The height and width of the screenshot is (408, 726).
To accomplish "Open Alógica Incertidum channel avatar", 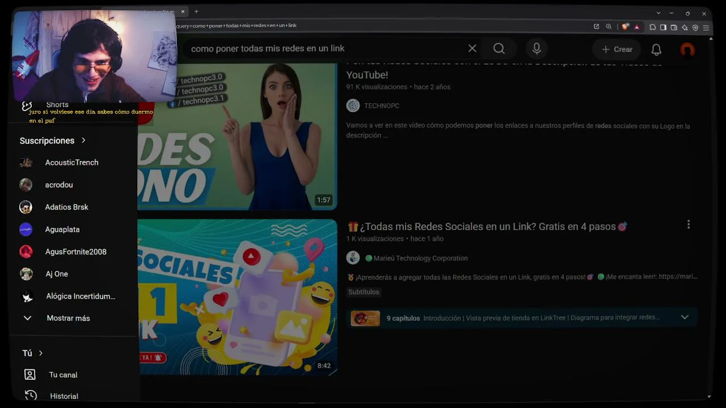I will [x=26, y=296].
